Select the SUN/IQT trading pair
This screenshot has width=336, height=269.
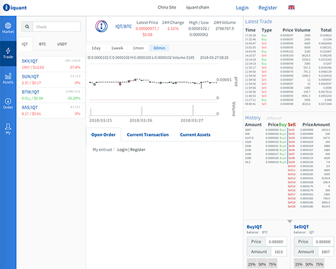point(51,79)
